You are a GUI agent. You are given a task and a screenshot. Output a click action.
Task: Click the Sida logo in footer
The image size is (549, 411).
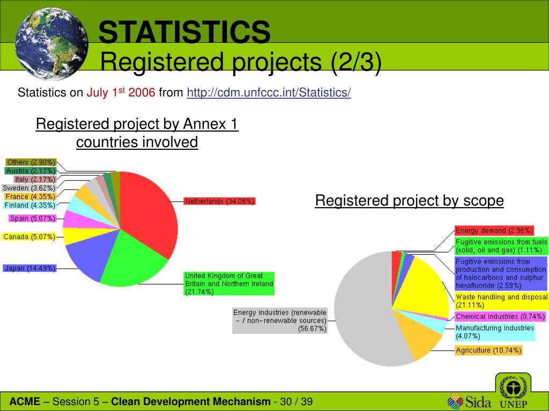(x=469, y=401)
